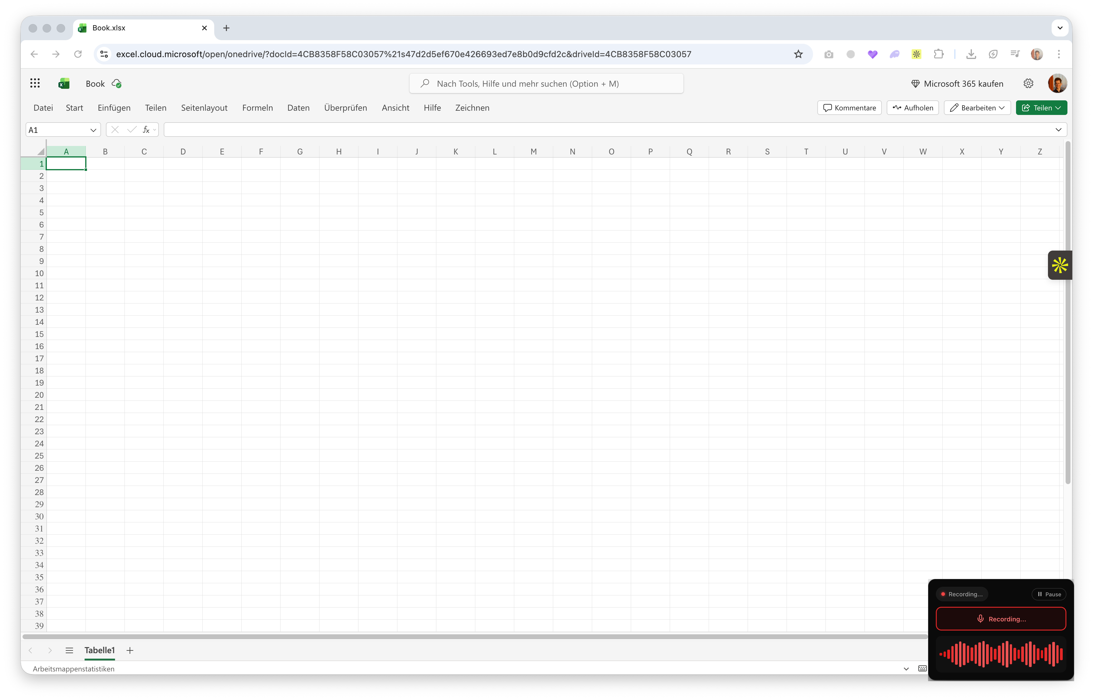Click the search box for Tools and Hilfe
Image resolution: width=1093 pixels, height=700 pixels.
click(x=546, y=84)
